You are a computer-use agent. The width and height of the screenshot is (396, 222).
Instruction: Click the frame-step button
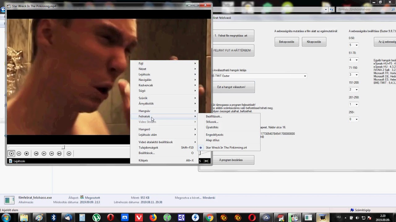[69, 154]
